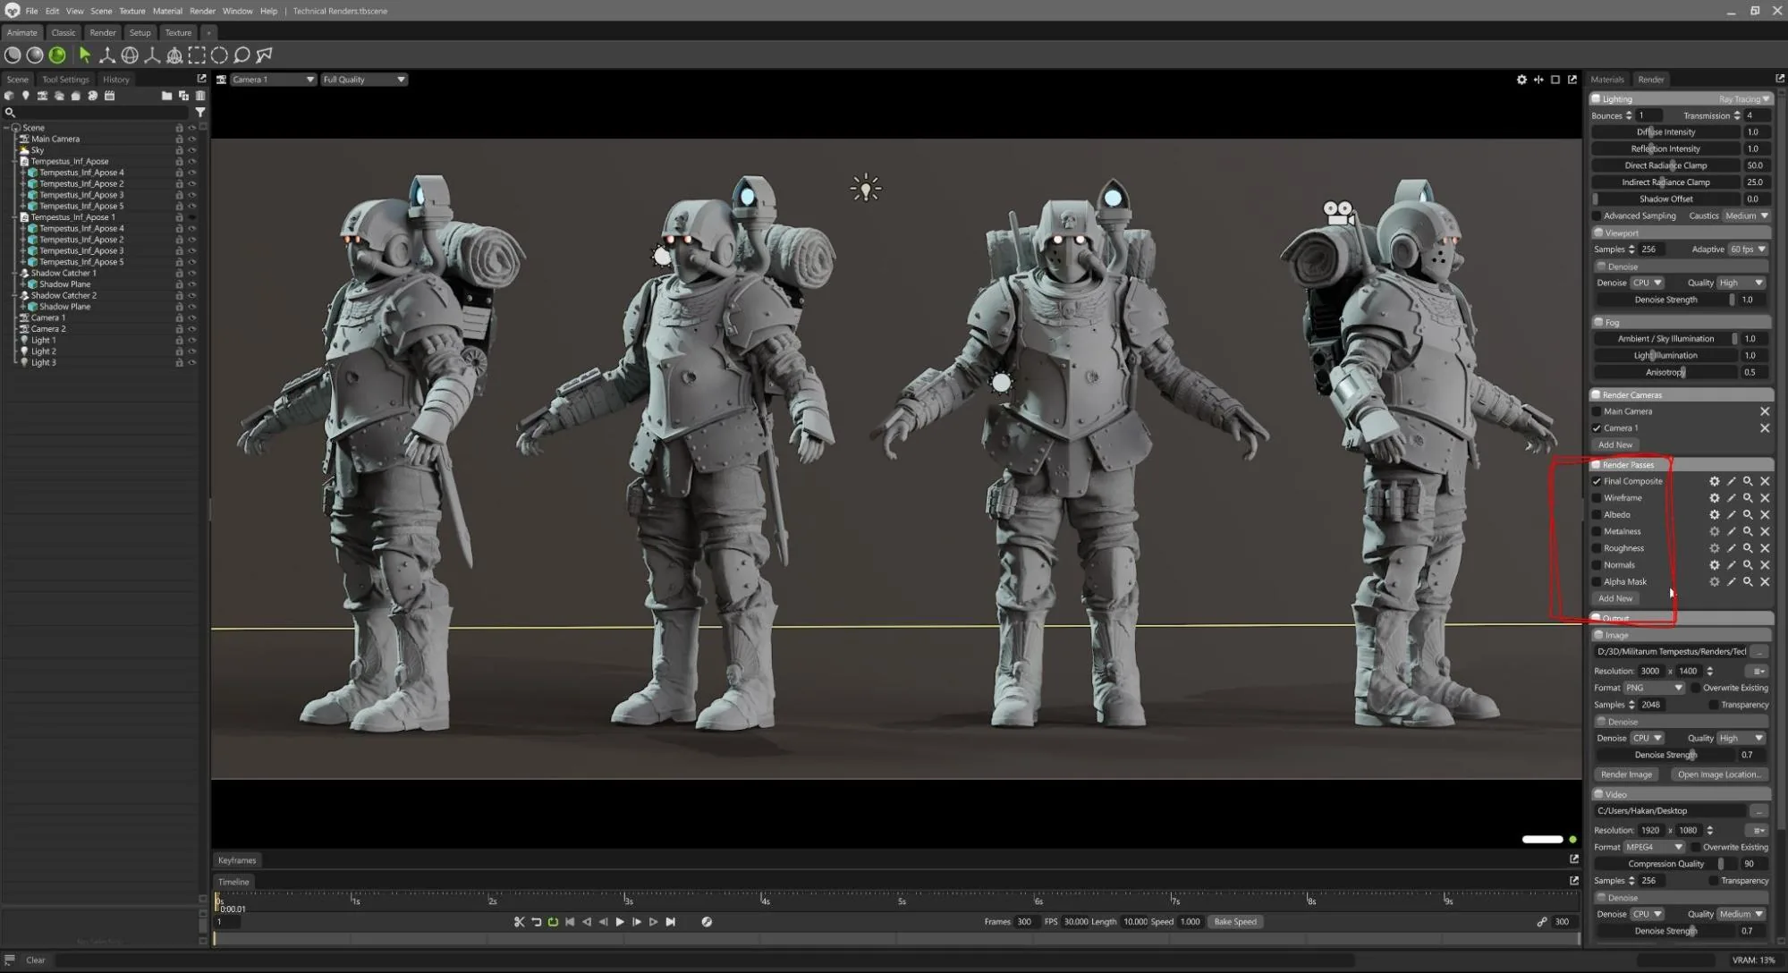Screen dimensions: 1788x973
Task: Tick Overwrite Existing for image output
Action: coord(1696,688)
